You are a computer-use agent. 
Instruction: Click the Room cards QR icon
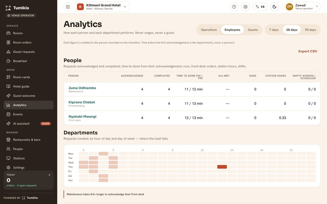8,77
